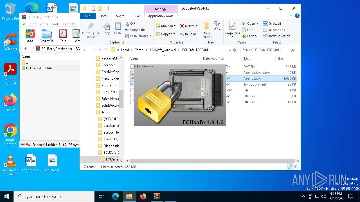Open Firefox from the taskbar

pyautogui.click(x=143, y=196)
